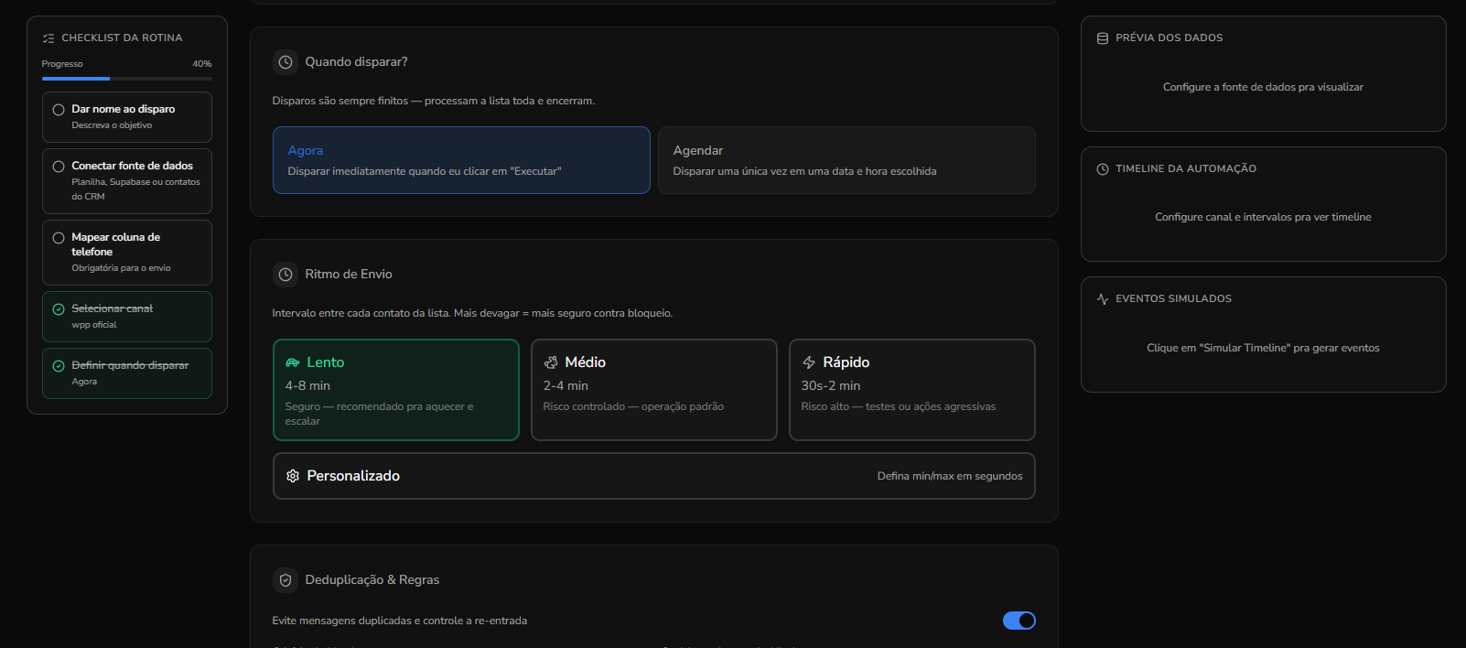Screen dimensions: 1466x648
Task: Choose the Médio 2-4 min pace
Action: [654, 390]
